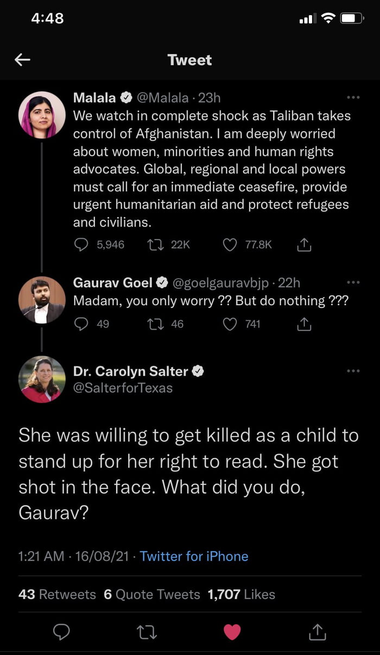Open the @SalterforTexas profile handle

[123, 388]
